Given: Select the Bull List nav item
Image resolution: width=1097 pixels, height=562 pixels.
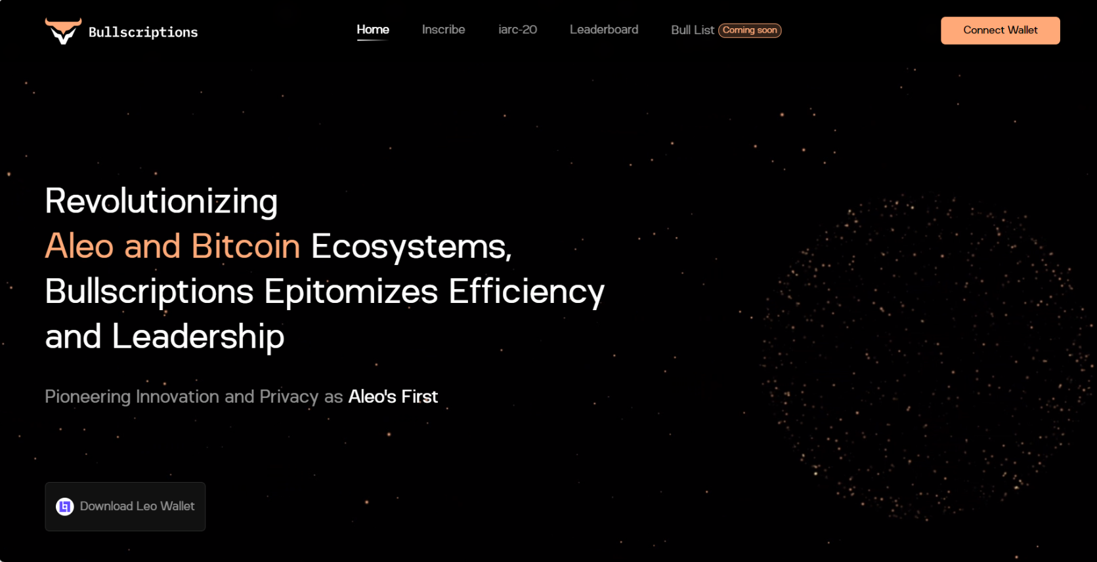Looking at the screenshot, I should pos(693,30).
